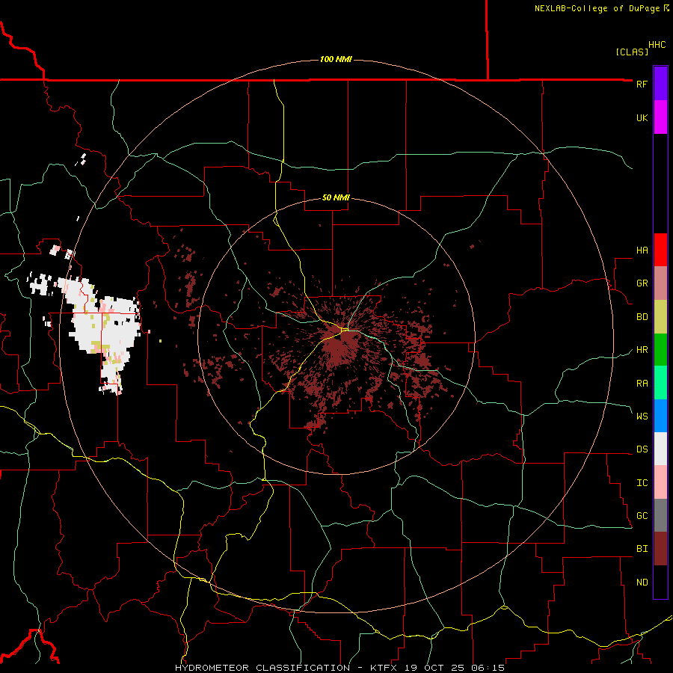Click the purple RF legend color swatch
The height and width of the screenshot is (673, 673).
pyautogui.click(x=660, y=84)
